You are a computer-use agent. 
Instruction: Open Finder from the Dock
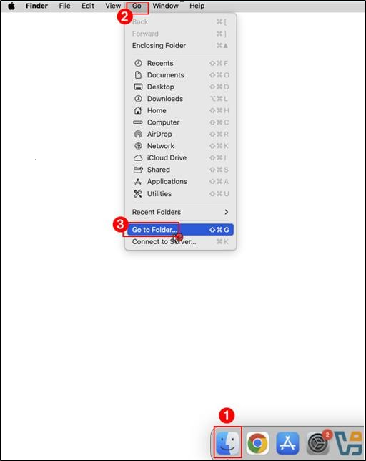click(x=227, y=442)
